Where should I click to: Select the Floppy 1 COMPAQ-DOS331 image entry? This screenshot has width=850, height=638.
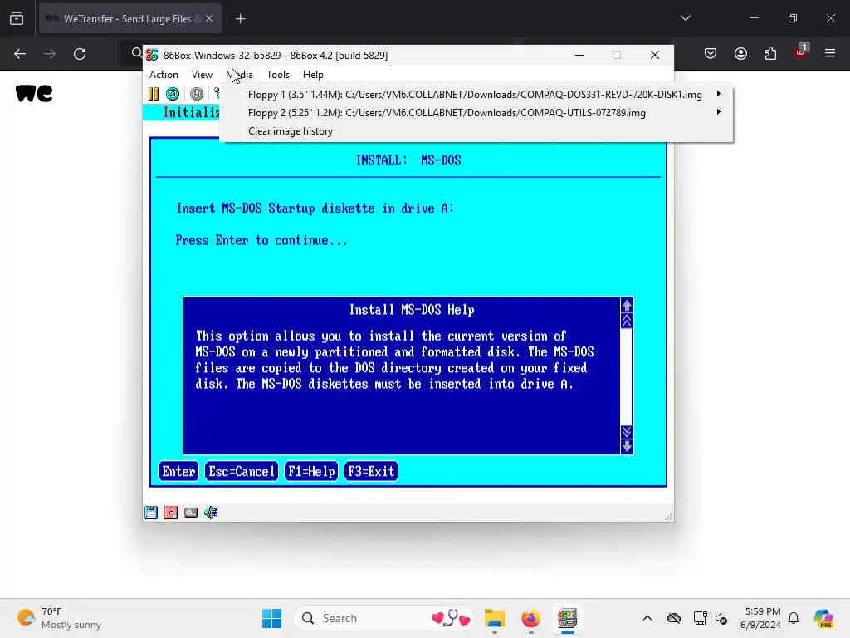click(476, 95)
